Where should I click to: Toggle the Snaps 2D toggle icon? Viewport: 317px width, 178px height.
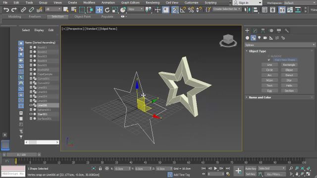tap(175, 9)
